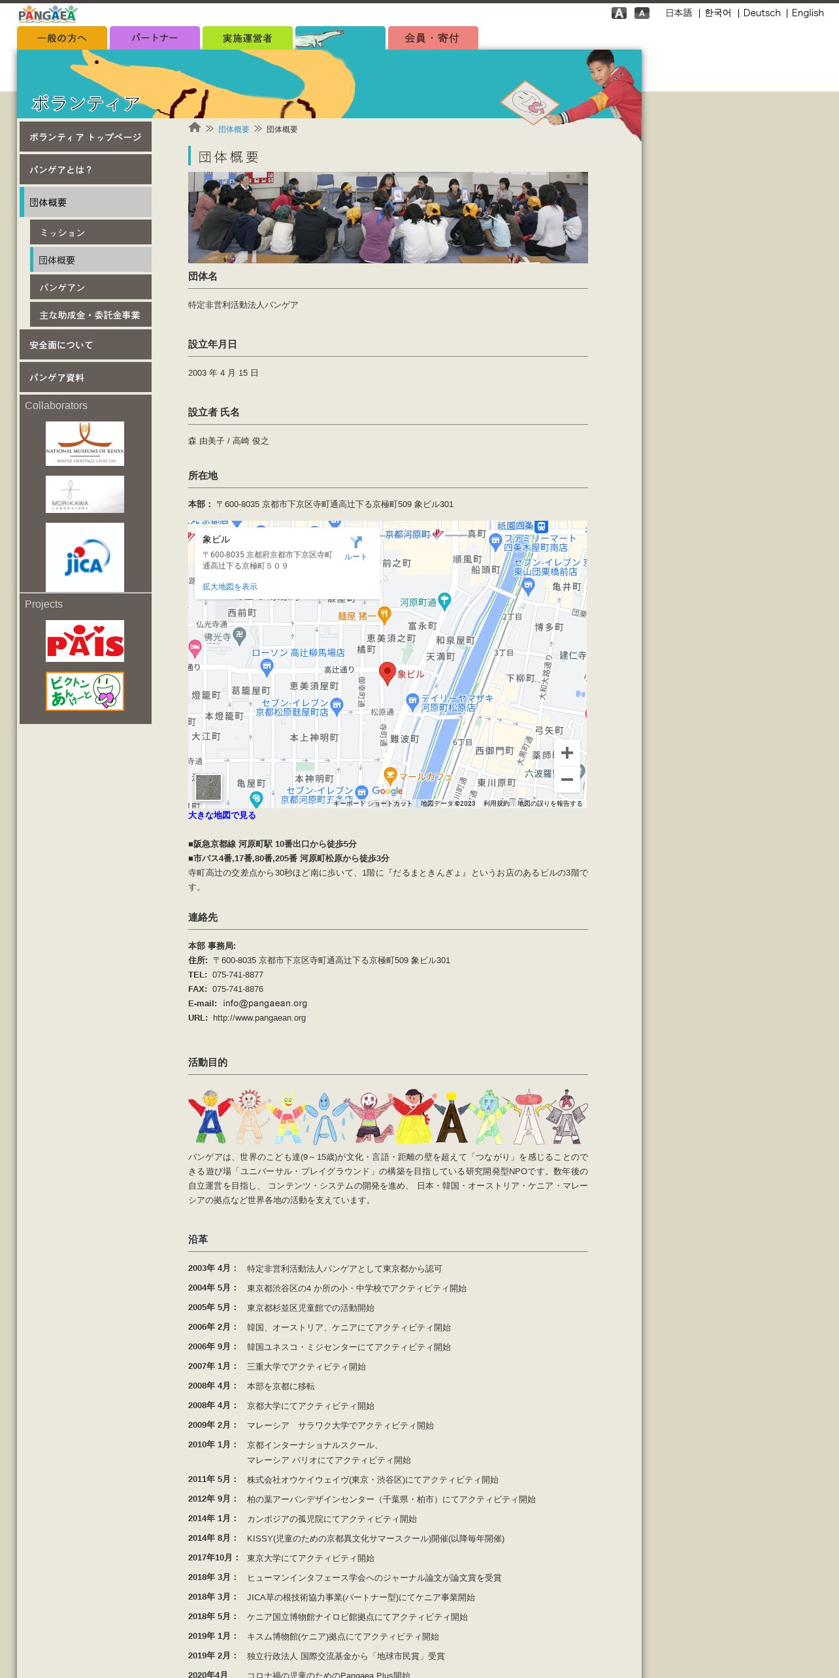Click the children's drawing PANGAEA image
Image resolution: width=839 pixels, height=1678 pixels.
click(388, 1117)
